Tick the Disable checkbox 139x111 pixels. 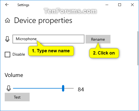[x=7, y=55]
